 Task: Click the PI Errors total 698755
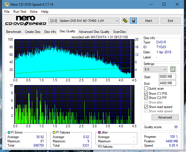tap(39, 145)
